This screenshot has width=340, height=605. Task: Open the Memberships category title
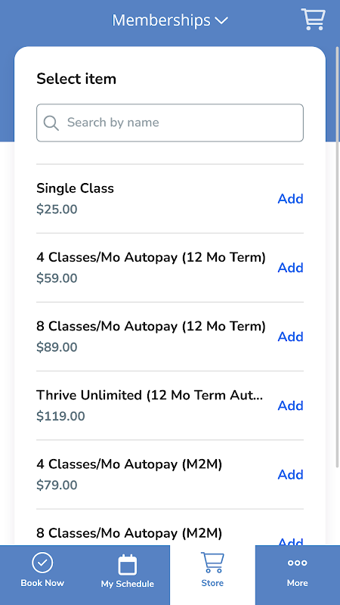[x=161, y=20]
